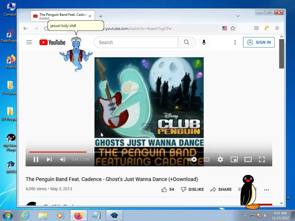Open MASH desktop shortcut
The width and height of the screenshot is (295, 221).
click(11, 167)
